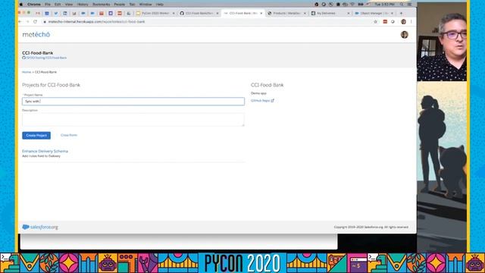This screenshot has height=273, width=485.
Task: Open a new browser tab with the plus button
Action: point(401,14)
